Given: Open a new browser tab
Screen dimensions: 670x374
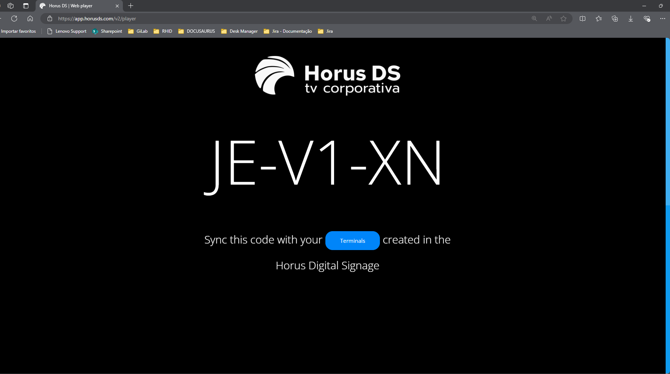Looking at the screenshot, I should 131,6.
